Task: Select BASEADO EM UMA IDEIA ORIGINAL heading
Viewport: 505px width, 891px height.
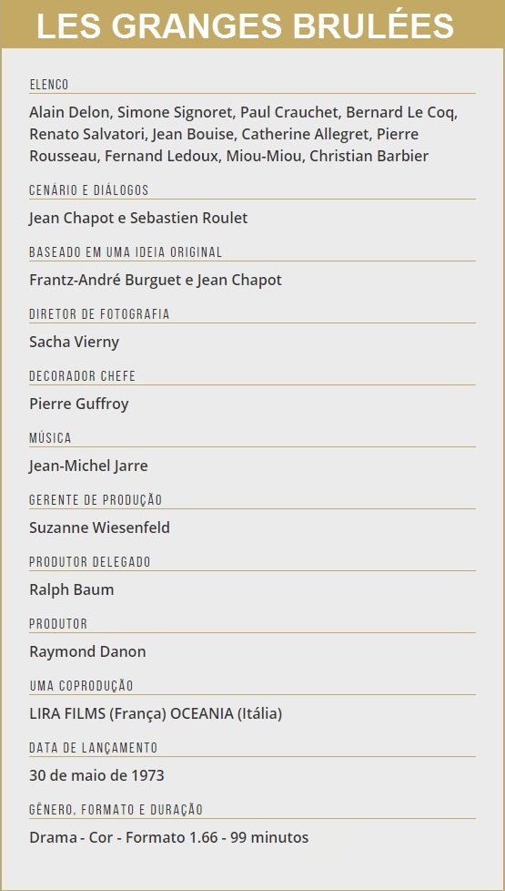Action: pos(126,252)
